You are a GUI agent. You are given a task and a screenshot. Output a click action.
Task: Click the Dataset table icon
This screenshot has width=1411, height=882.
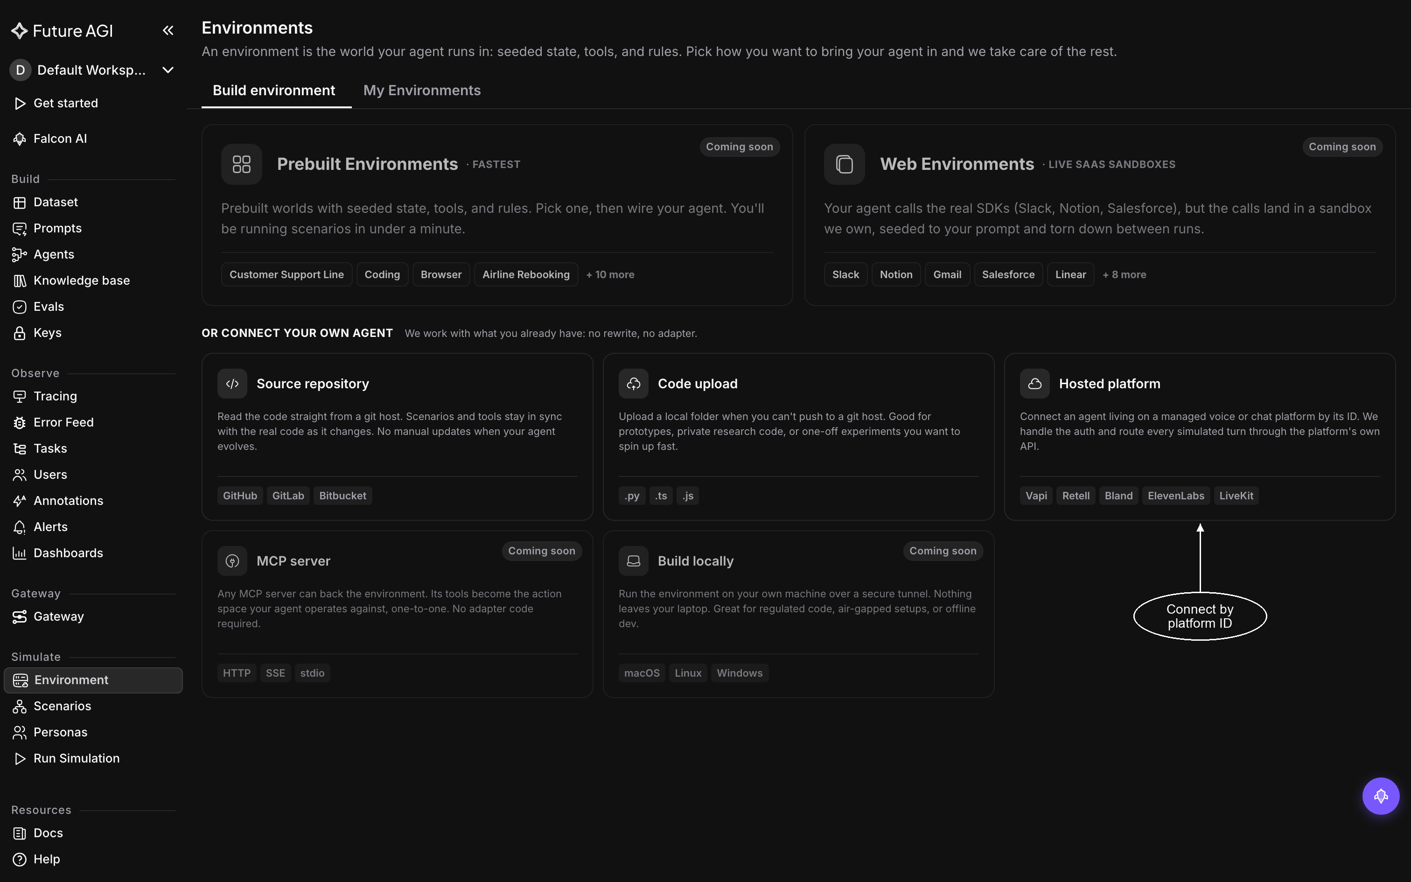point(19,203)
